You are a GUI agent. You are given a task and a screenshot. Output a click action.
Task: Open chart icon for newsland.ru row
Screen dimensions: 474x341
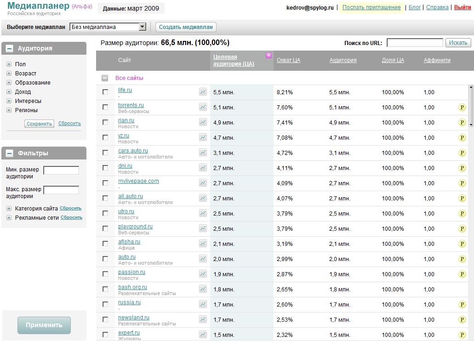[x=203, y=319]
